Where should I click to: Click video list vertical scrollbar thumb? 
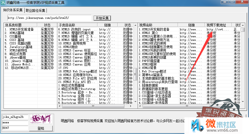click(243, 30)
